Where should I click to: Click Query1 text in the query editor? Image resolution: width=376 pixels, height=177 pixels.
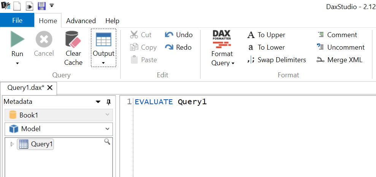click(192, 102)
